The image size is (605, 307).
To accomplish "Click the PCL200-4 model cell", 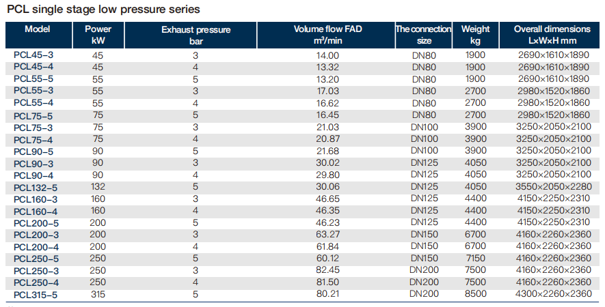I will point(36,247).
